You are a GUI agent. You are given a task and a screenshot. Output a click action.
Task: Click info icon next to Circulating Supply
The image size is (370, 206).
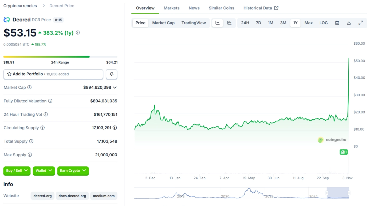pos(42,128)
